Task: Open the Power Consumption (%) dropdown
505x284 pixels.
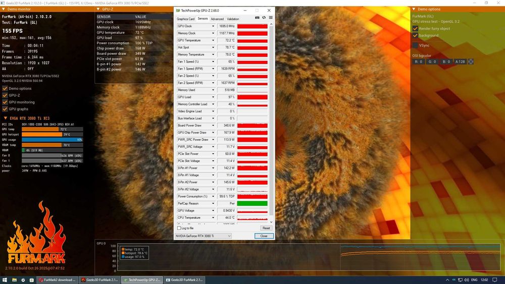Action: [213, 196]
